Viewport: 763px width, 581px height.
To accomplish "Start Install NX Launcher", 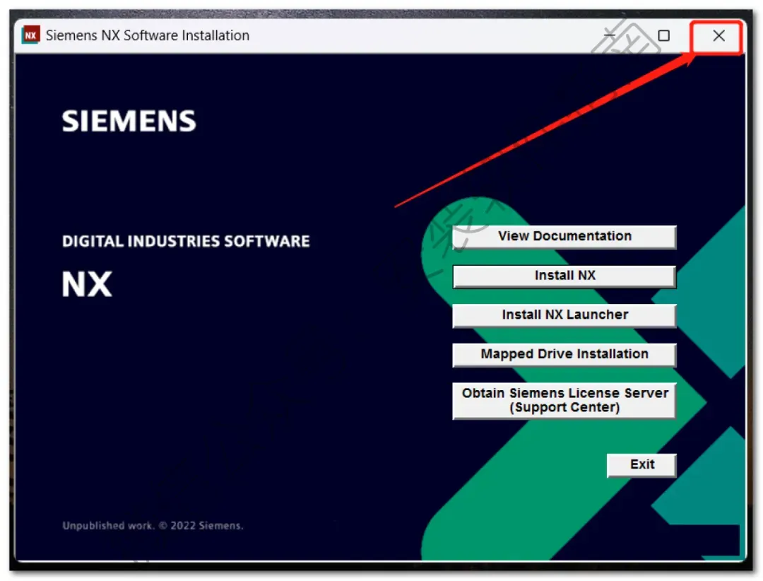I will [564, 315].
